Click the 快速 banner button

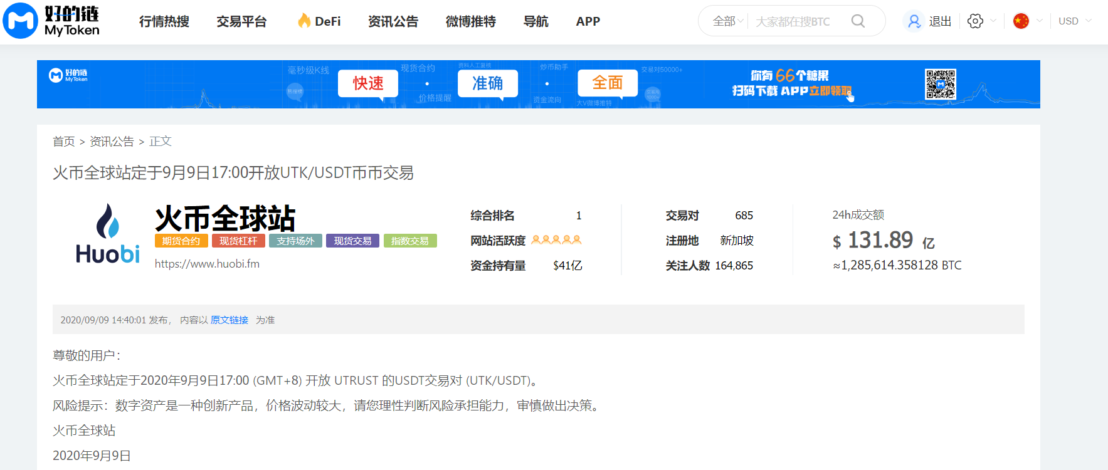[x=368, y=83]
